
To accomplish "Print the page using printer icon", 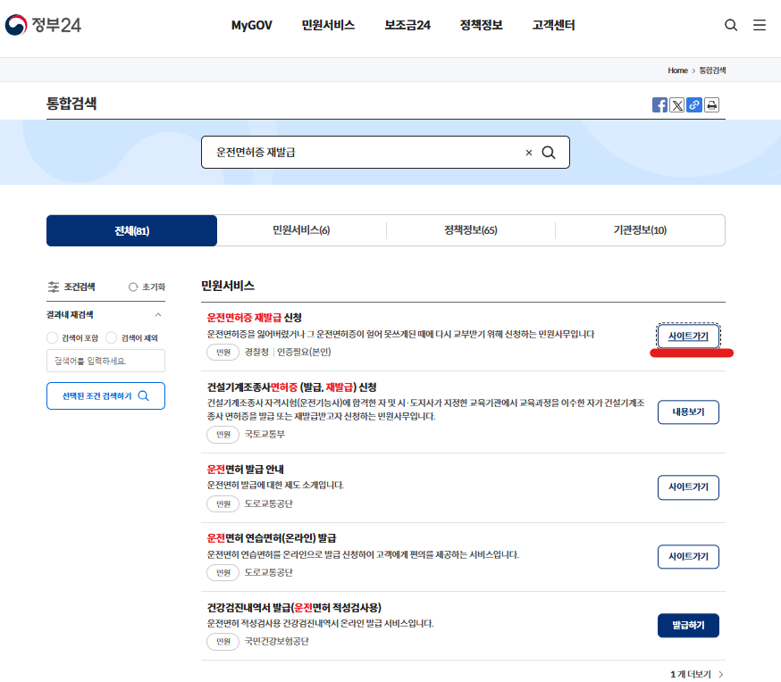I will 710,104.
